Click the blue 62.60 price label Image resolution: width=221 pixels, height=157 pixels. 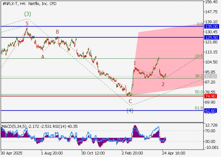[x=211, y=111]
